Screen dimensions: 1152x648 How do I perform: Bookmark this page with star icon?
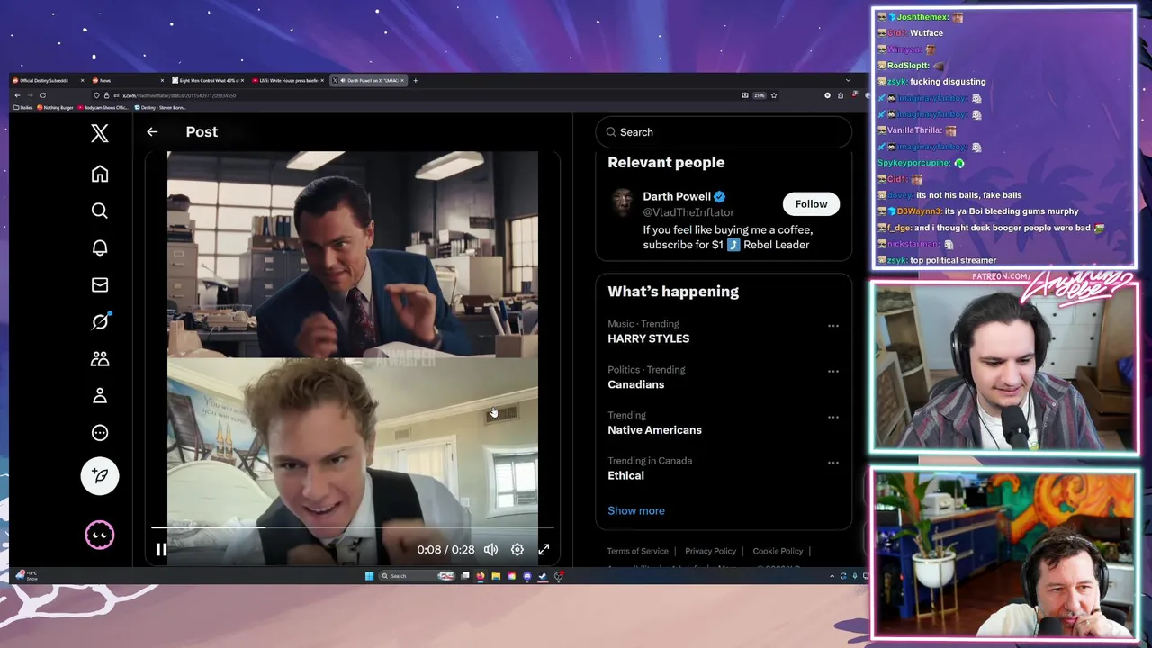click(773, 95)
